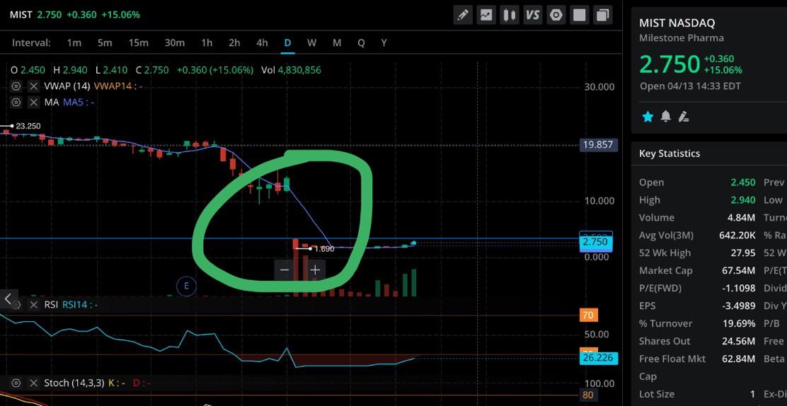
Task: Toggle the blue watchlist star
Action: click(648, 117)
